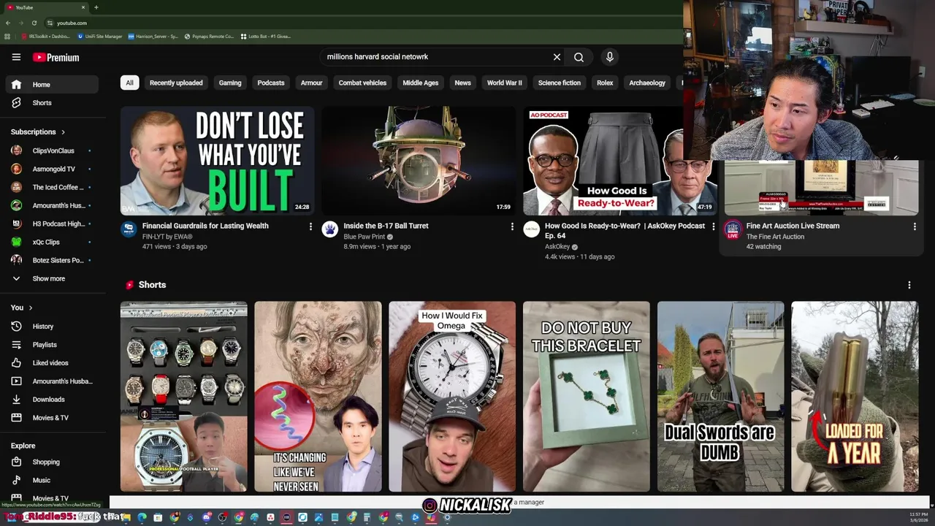Play the Loaded For A Year short
This screenshot has height=526, width=935.
(x=855, y=397)
